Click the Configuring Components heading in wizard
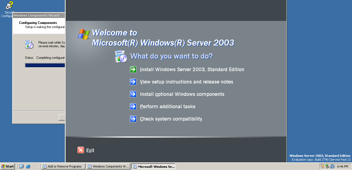The width and height of the screenshot is (352, 170). coord(38,23)
